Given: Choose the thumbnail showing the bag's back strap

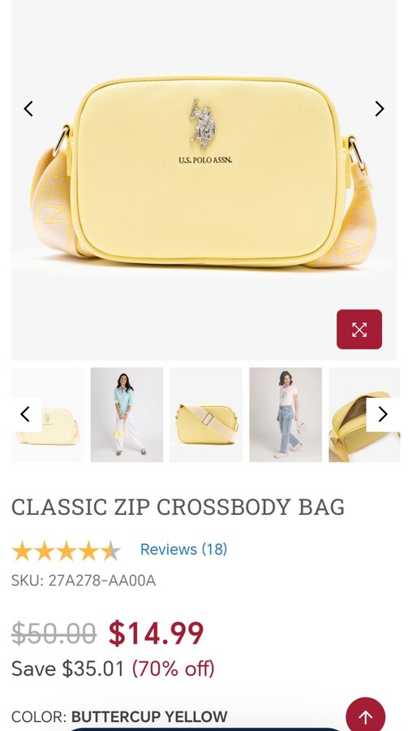Looking at the screenshot, I should point(206,415).
